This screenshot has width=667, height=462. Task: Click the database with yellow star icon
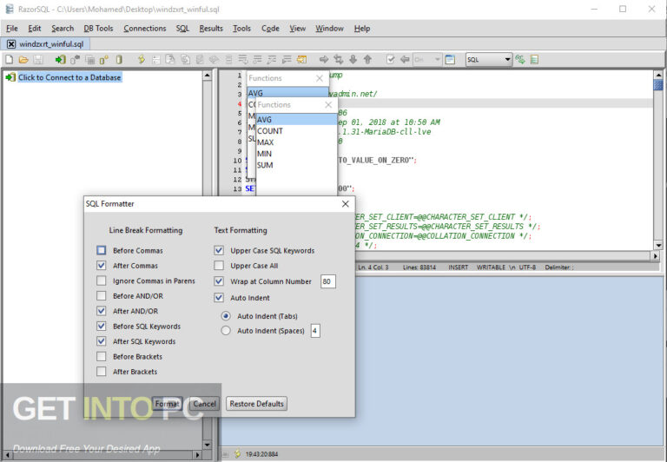coord(104,60)
